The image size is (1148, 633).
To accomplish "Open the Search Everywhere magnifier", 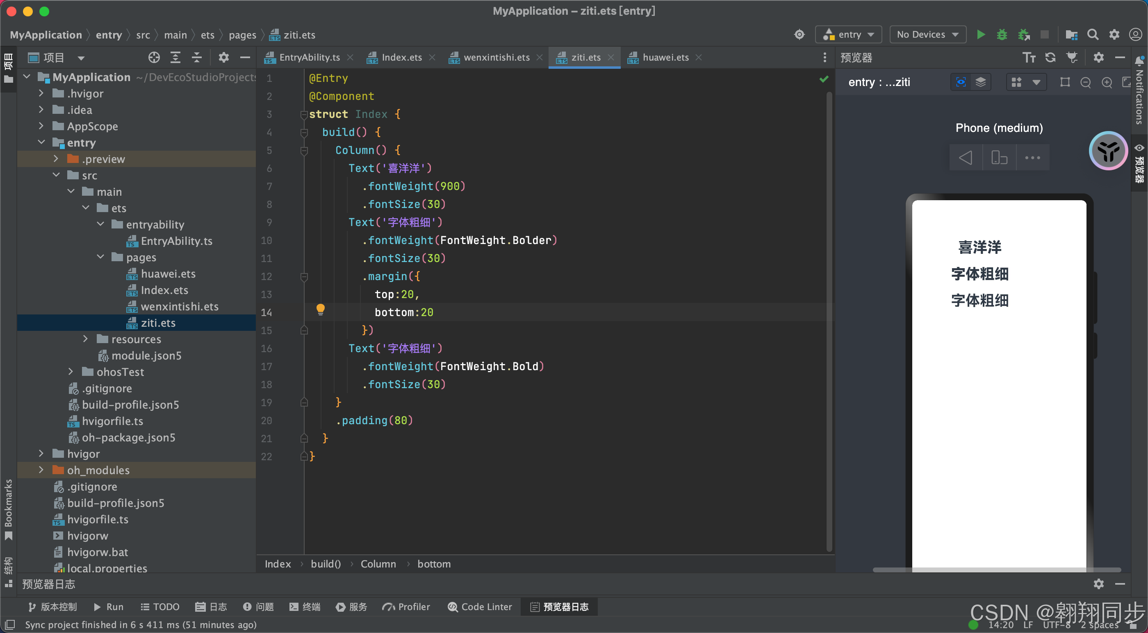I will pyautogui.click(x=1092, y=35).
